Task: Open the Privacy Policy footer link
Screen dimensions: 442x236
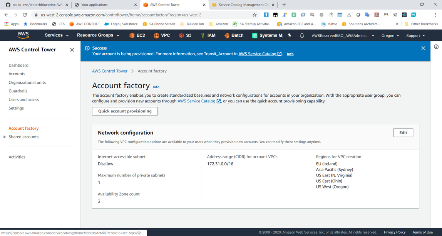Action: 395,232
